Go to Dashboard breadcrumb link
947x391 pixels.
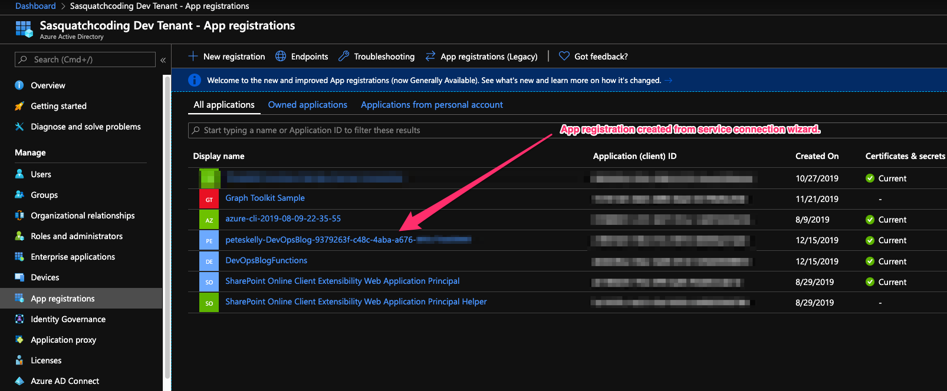pos(35,6)
